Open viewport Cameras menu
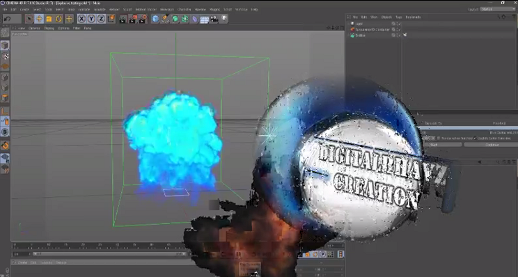Image resolution: width=518 pixels, height=277 pixels. 34,29
